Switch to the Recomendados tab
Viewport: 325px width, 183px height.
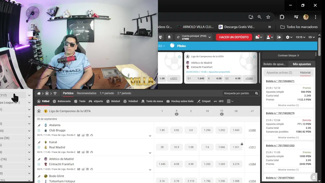[87, 93]
